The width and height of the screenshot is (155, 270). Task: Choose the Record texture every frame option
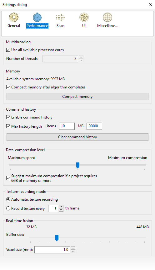(8, 208)
